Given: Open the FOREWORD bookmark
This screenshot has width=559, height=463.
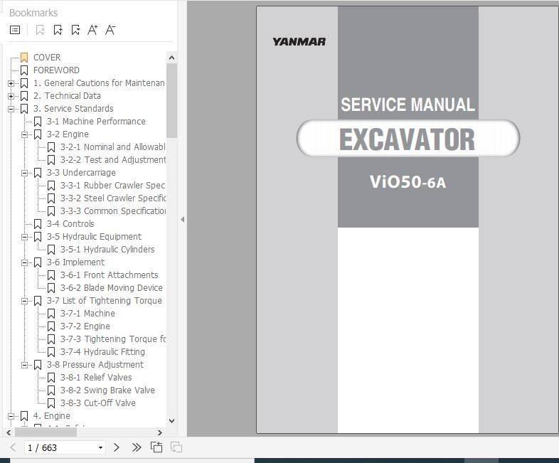Looking at the screenshot, I should pyautogui.click(x=56, y=70).
